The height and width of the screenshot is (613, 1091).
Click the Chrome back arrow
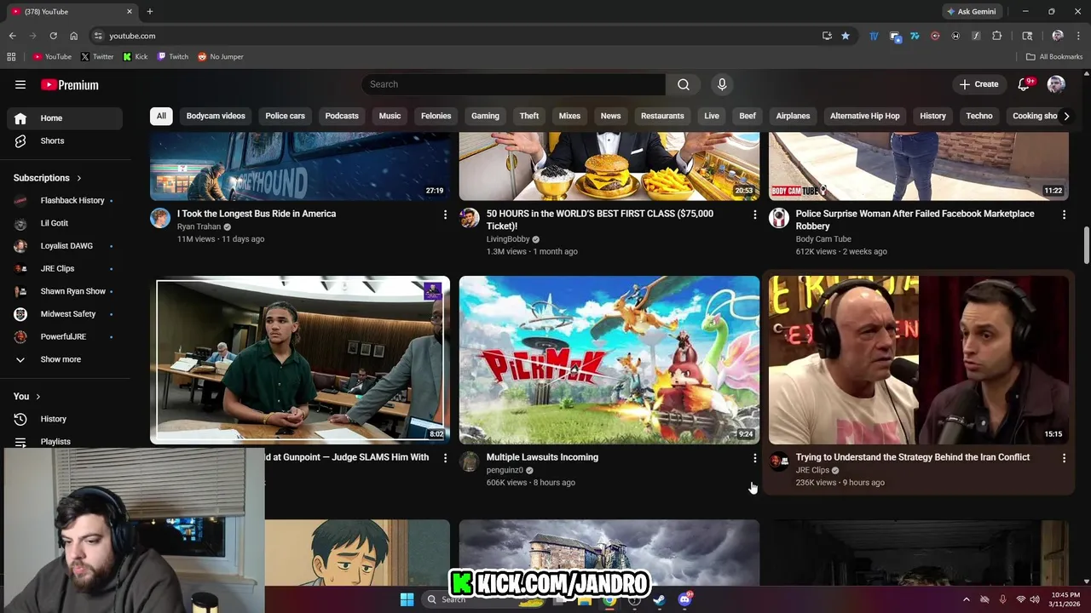12,36
